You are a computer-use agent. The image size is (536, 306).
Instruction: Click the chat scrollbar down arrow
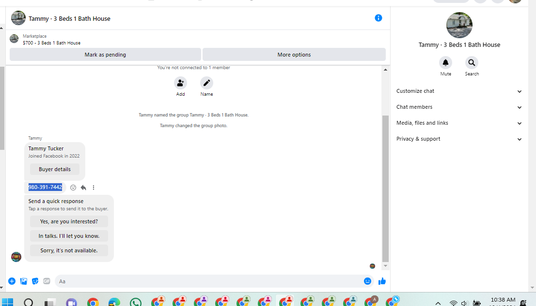point(385,266)
